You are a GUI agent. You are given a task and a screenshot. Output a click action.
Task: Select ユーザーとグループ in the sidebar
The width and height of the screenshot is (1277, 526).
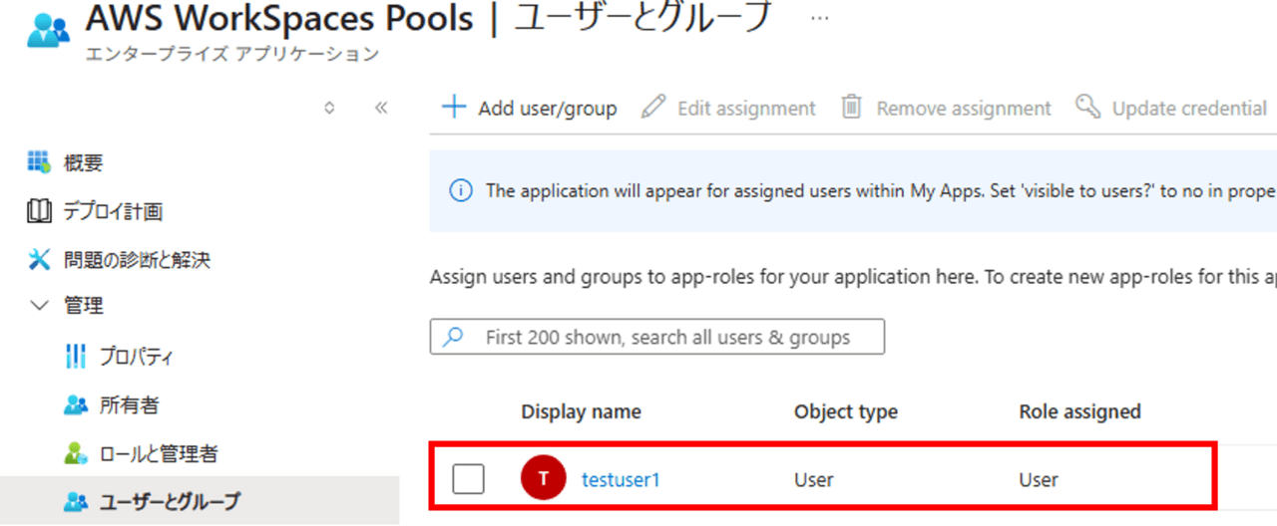tap(169, 501)
